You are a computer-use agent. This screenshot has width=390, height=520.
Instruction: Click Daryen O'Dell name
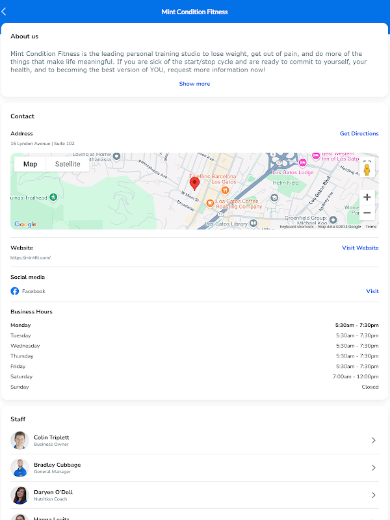coord(53,492)
